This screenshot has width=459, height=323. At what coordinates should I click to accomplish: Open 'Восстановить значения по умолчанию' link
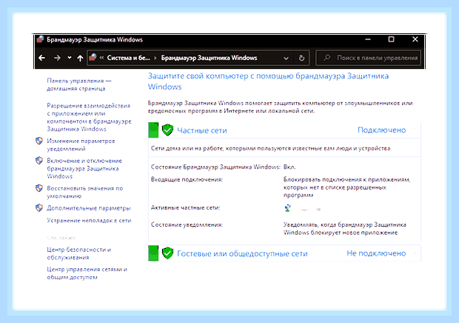85,192
